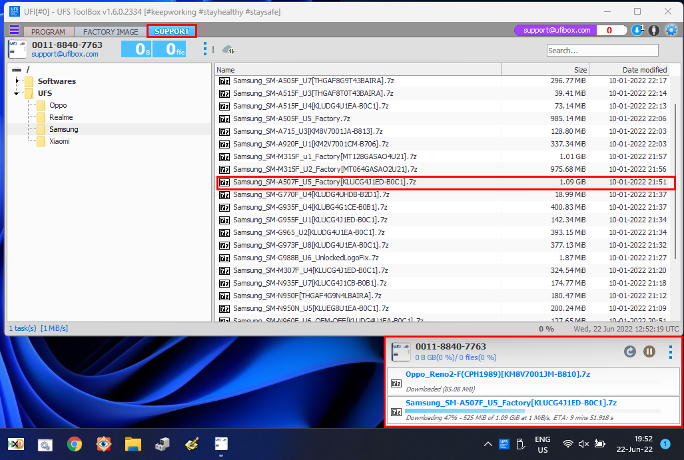
Task: Show hidden system tray icons chevron
Action: click(x=488, y=444)
